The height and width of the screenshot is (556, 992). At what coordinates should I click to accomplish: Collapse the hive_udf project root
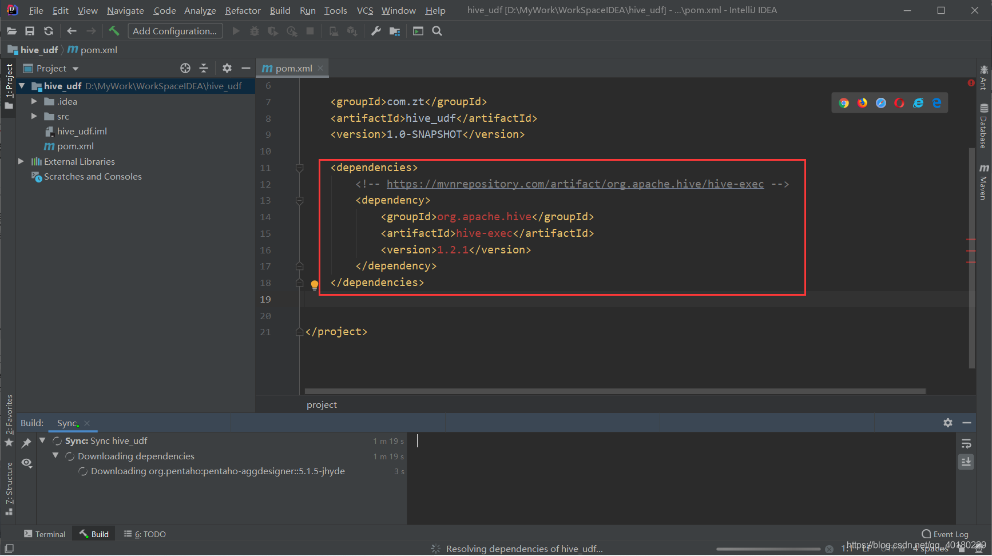[x=22, y=86]
